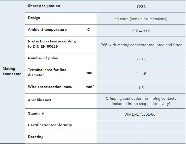Select the 7PZ6 designation value
The width and height of the screenshot is (186, 144).
141,7
